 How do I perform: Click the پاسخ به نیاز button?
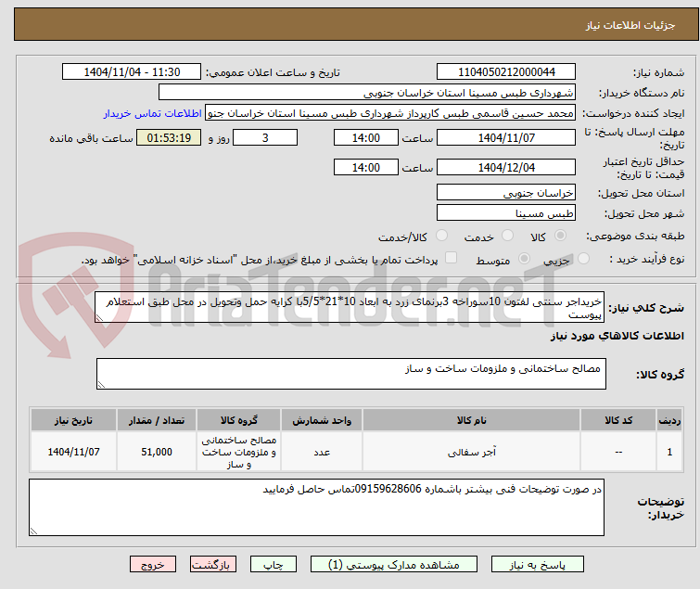(538, 565)
